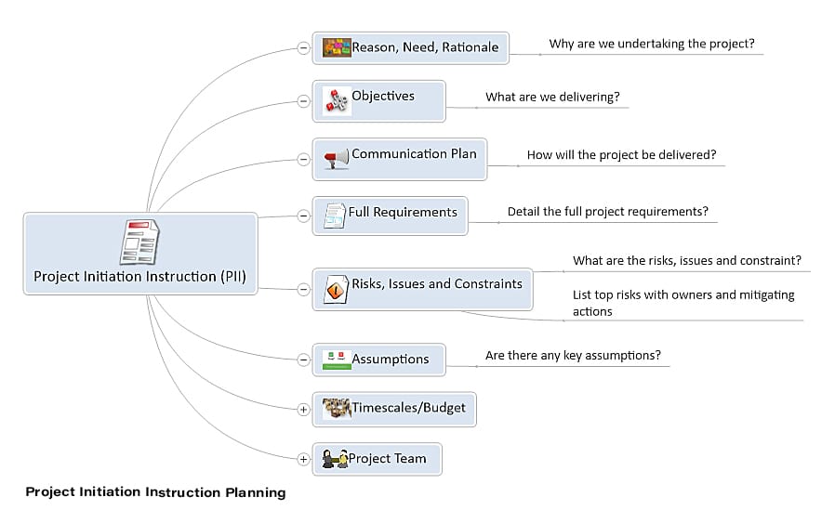The width and height of the screenshot is (835, 510).
Task: Click the megaphone icon on Communication Plan
Action: coord(337,159)
